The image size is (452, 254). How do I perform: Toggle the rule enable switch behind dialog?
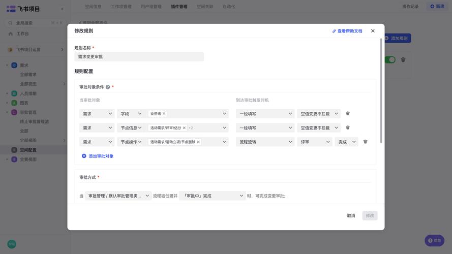[x=390, y=59]
